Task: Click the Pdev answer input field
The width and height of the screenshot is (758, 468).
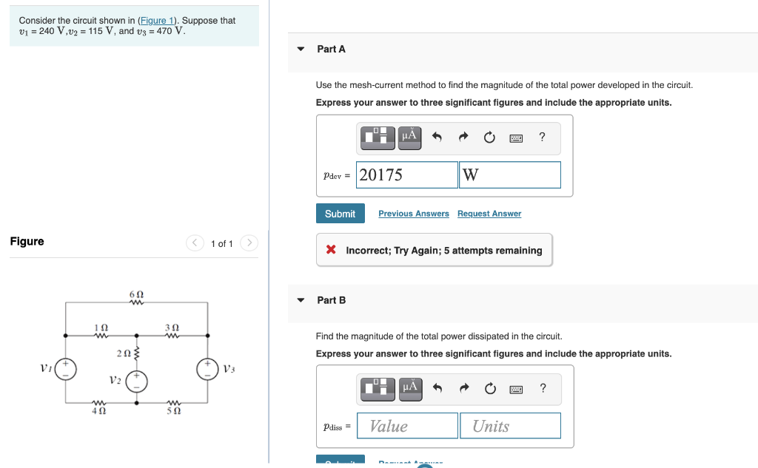Action: [x=406, y=174]
